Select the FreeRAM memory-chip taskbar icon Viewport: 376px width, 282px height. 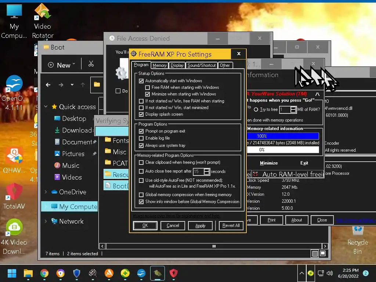pyautogui.click(x=157, y=273)
